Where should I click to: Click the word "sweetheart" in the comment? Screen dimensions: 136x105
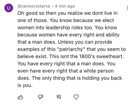(109, 57)
